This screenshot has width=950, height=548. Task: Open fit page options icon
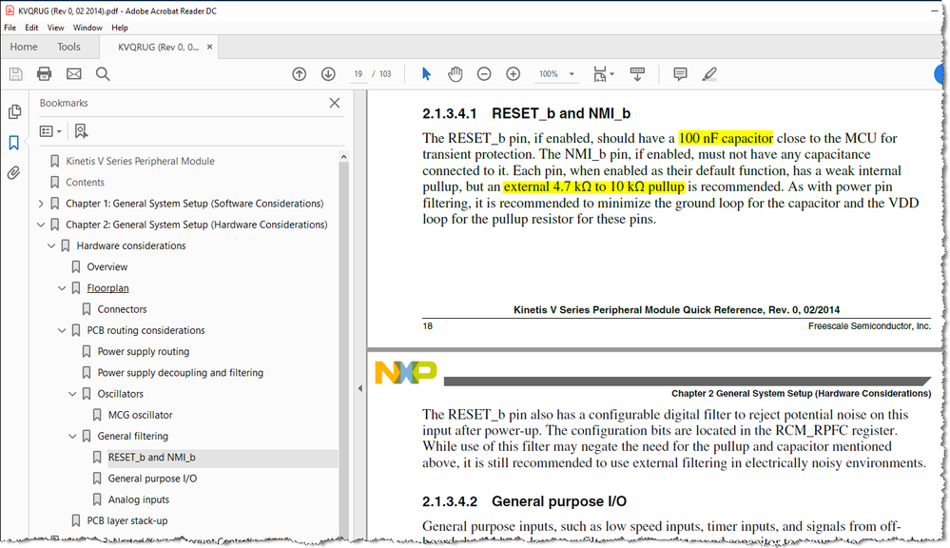click(603, 74)
